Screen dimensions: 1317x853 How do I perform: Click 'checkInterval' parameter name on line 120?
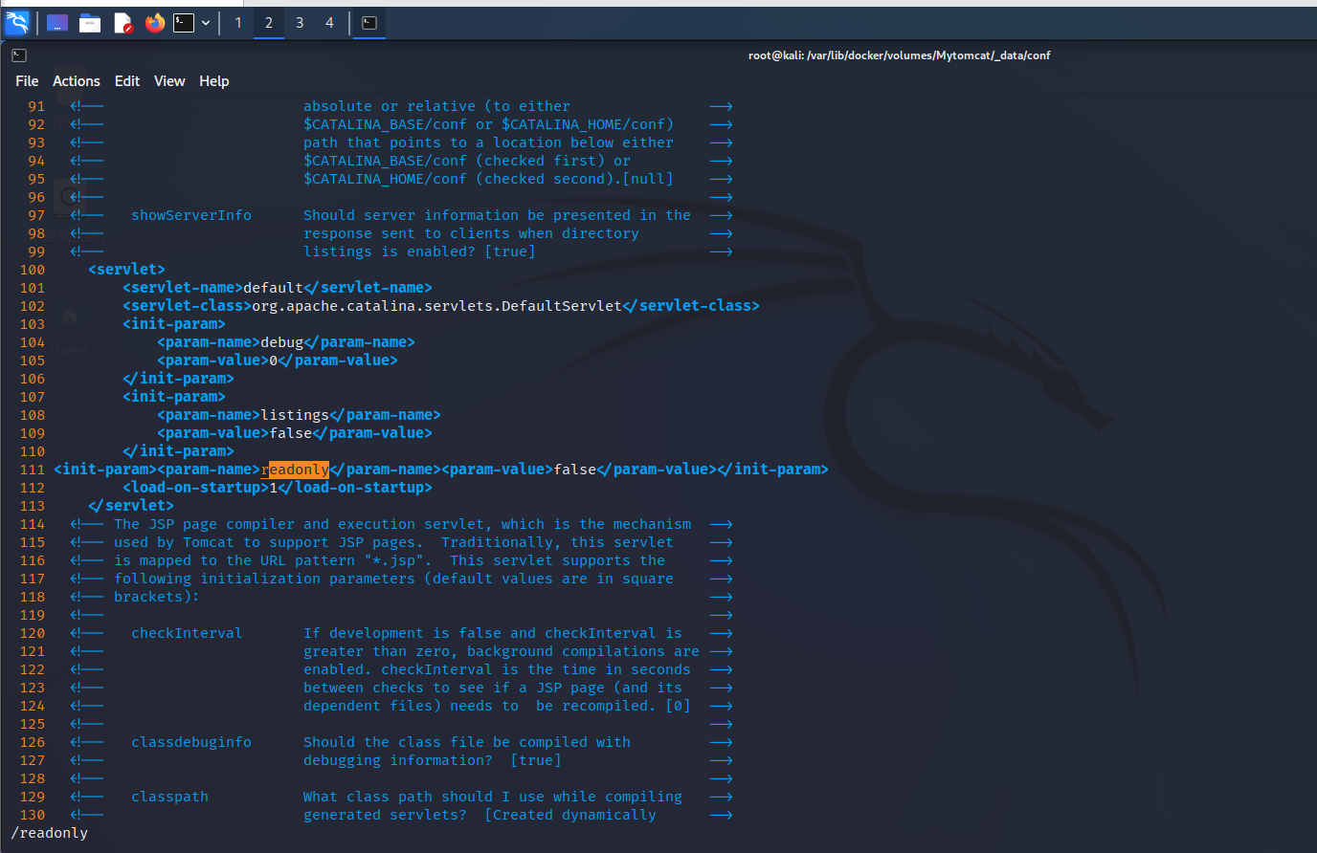pyautogui.click(x=187, y=633)
